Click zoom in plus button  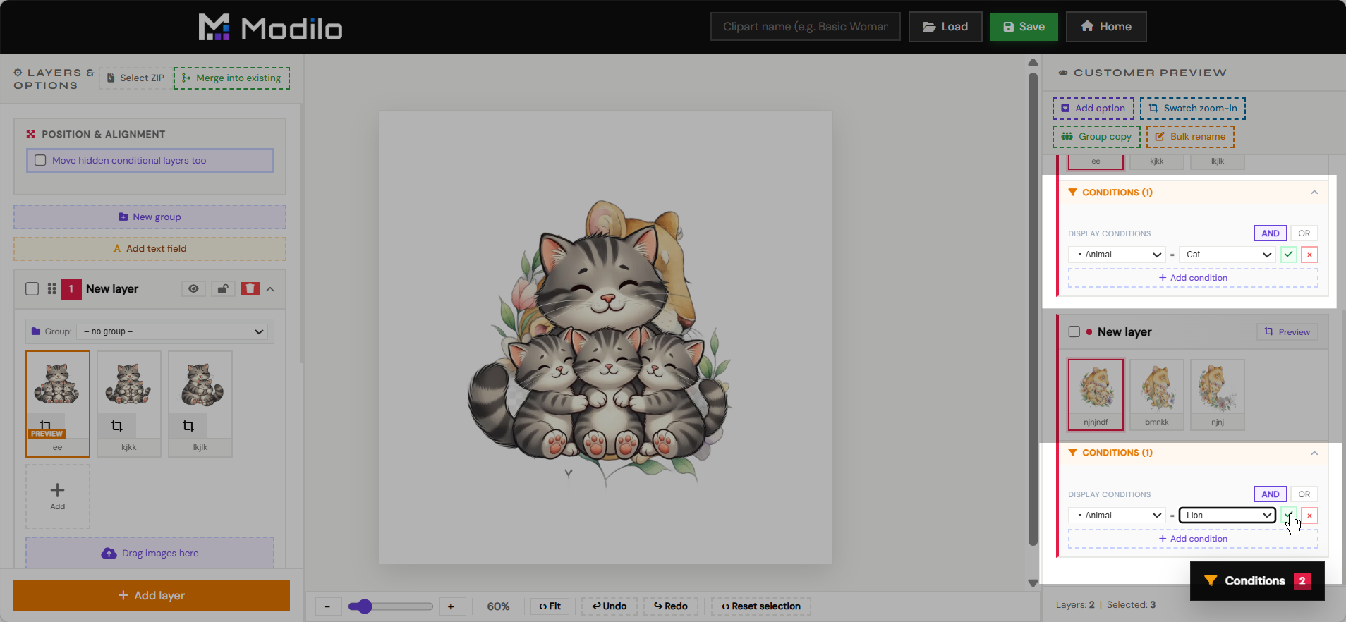[x=451, y=606]
